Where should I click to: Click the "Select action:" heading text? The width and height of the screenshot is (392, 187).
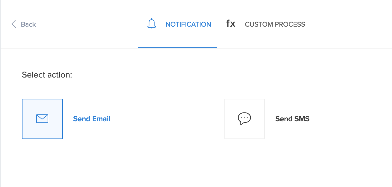(x=47, y=75)
